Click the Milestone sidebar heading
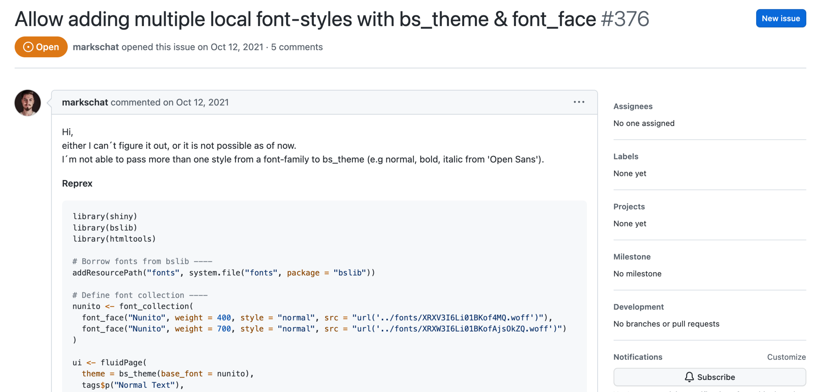Viewport: 832px width, 392px height. click(632, 257)
